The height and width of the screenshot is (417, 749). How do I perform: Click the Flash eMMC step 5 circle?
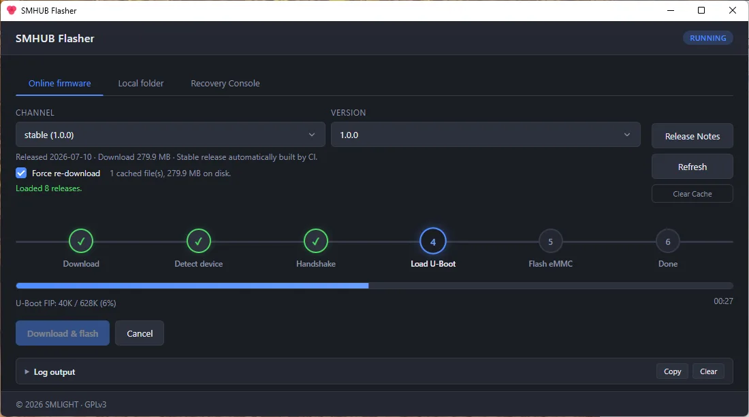[x=550, y=241]
